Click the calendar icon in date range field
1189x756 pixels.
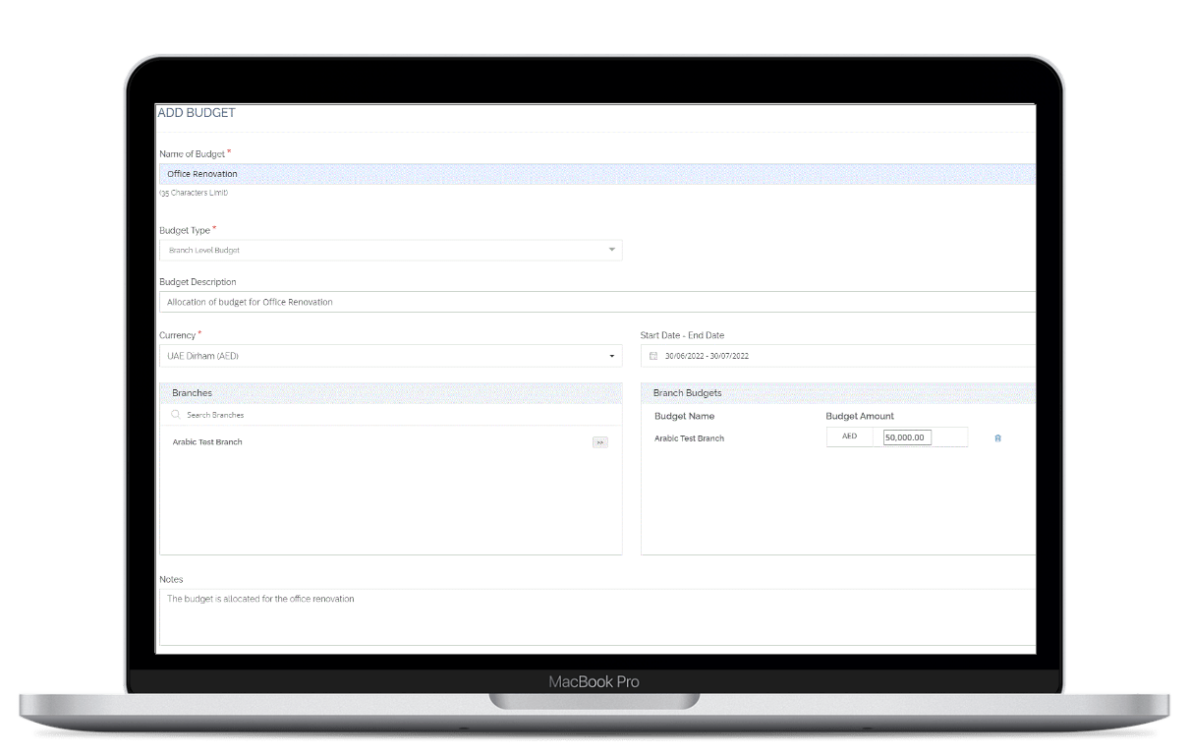click(653, 356)
